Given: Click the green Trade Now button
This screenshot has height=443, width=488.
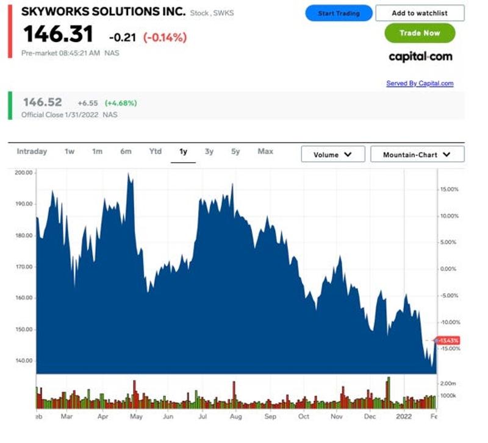Looking at the screenshot, I should pyautogui.click(x=420, y=33).
